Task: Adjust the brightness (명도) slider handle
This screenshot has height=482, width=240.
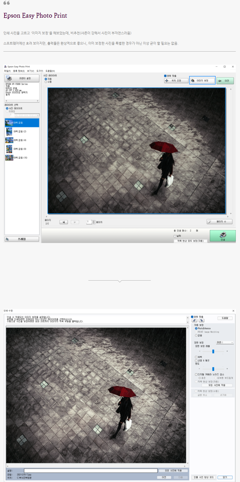Action: (213, 369)
